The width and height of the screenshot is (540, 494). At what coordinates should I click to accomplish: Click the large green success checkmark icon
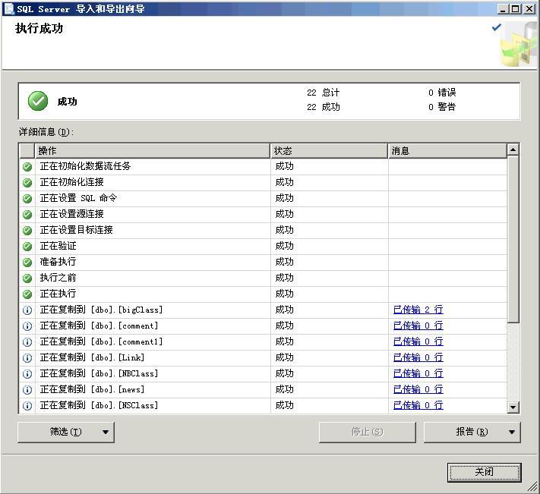pyautogui.click(x=38, y=101)
